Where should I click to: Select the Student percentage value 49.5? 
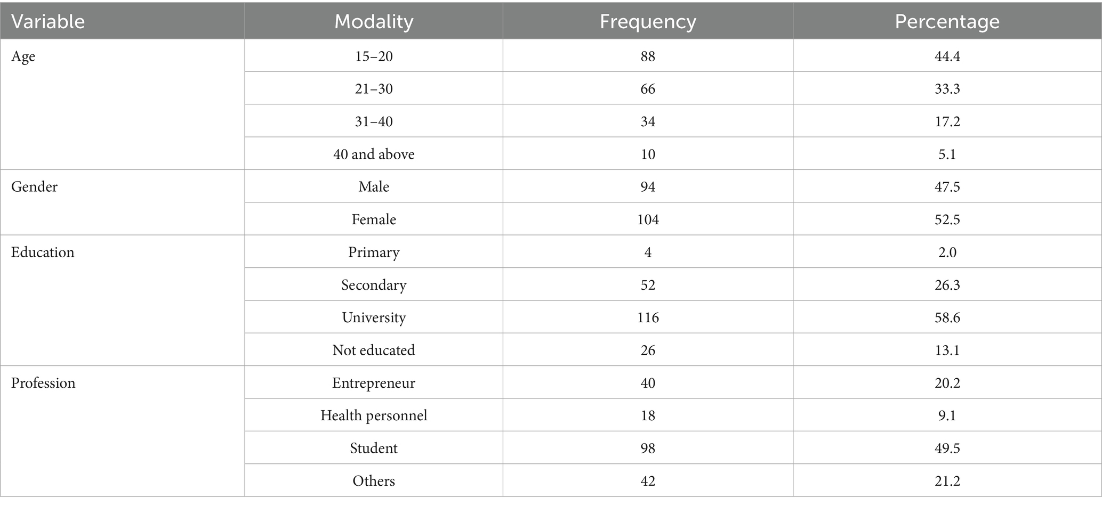coord(947,448)
